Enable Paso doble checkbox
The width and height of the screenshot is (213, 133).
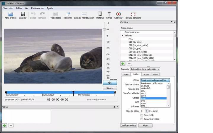tap(142, 115)
